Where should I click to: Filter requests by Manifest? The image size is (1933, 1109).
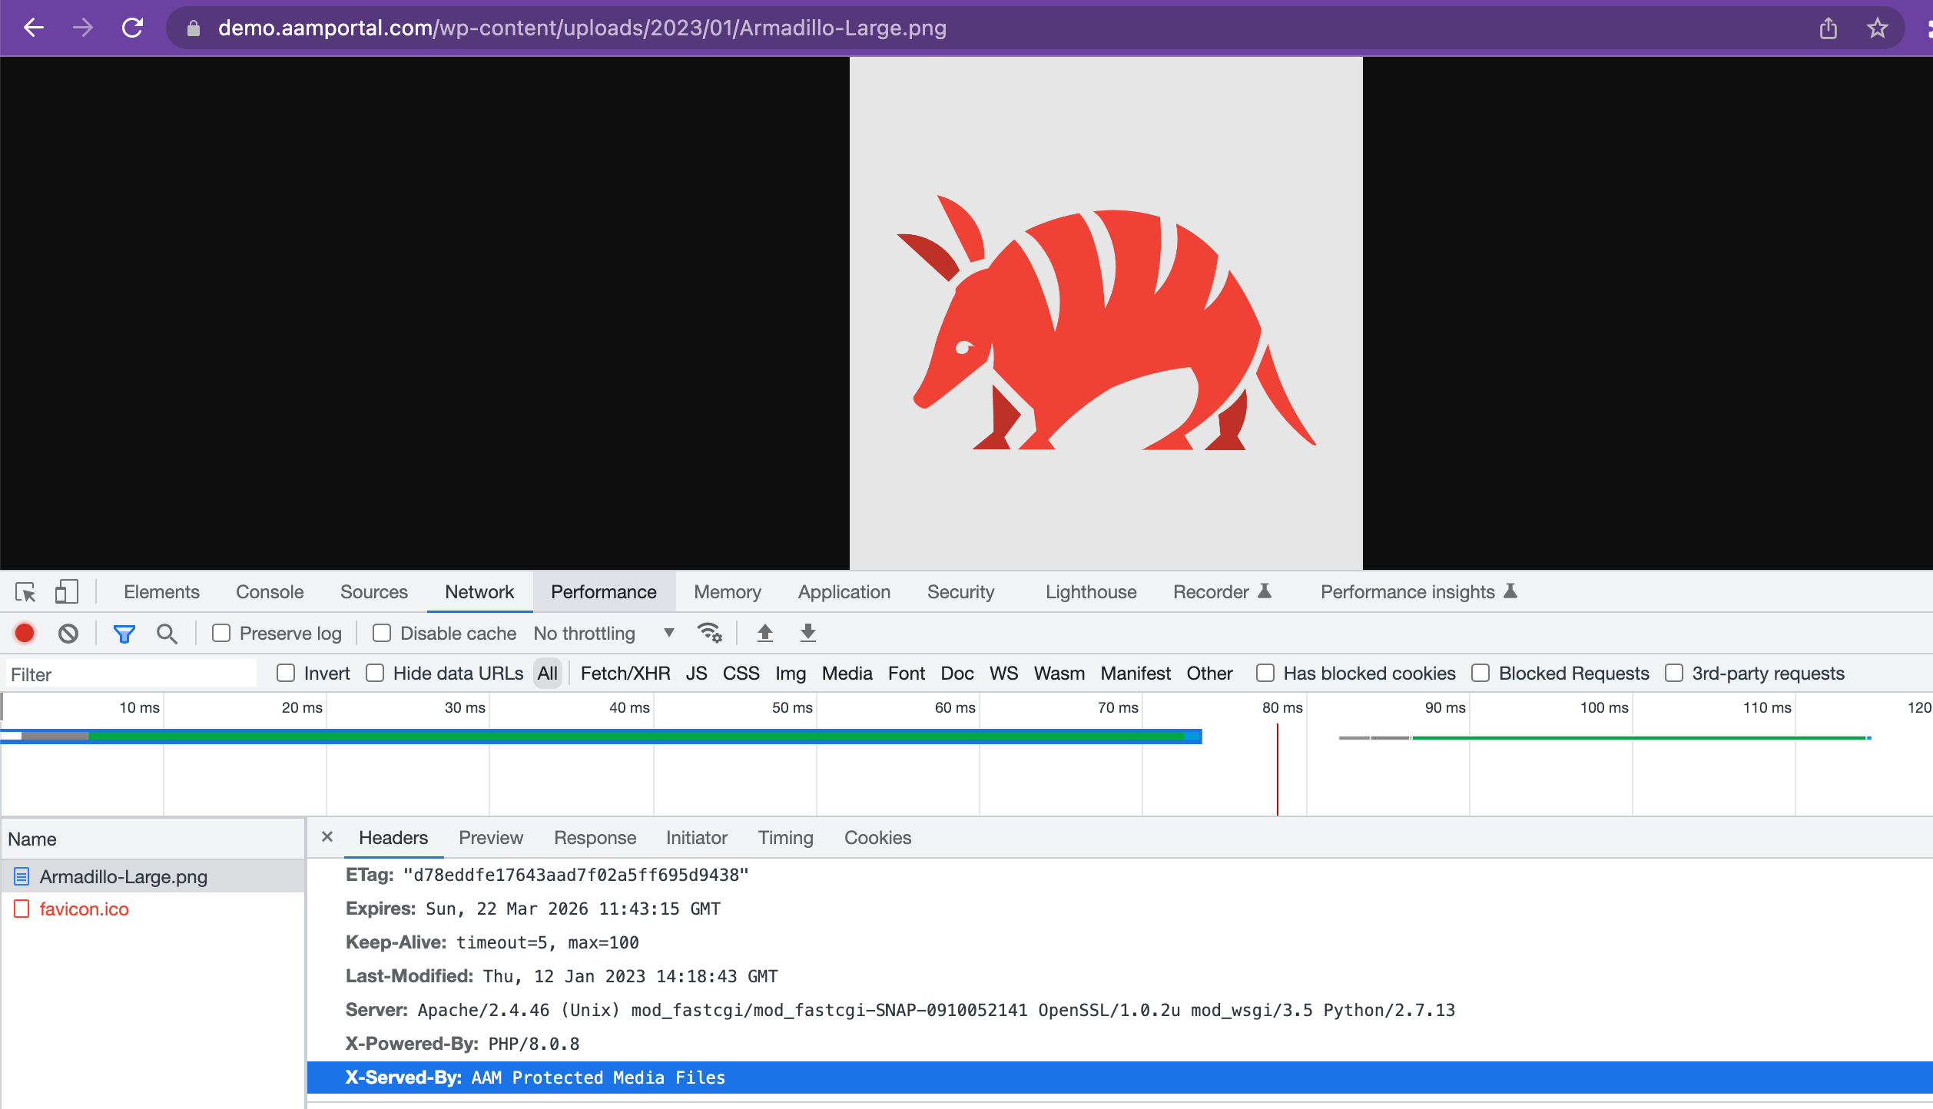coord(1136,674)
